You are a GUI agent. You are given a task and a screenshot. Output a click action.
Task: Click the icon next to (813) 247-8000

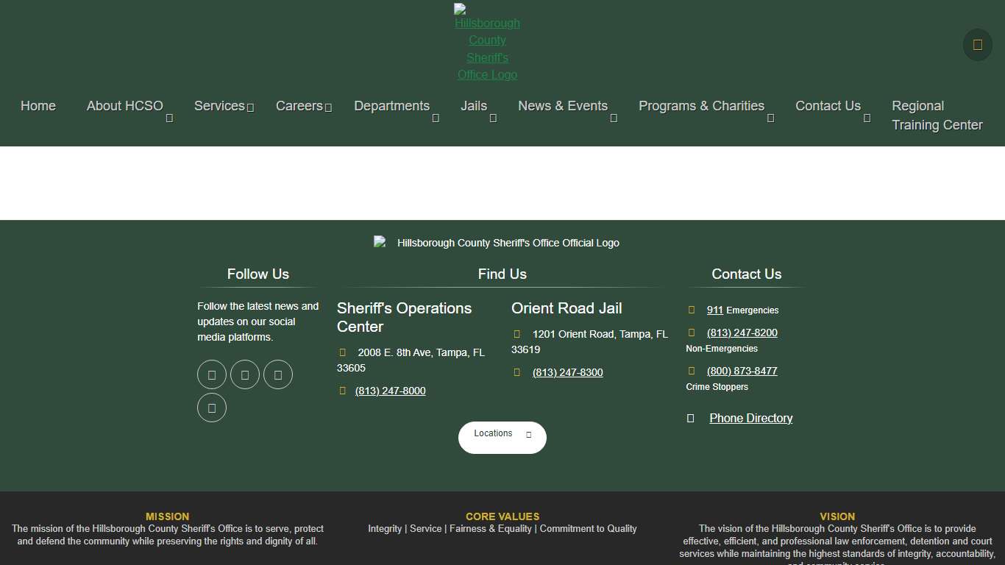(x=343, y=391)
